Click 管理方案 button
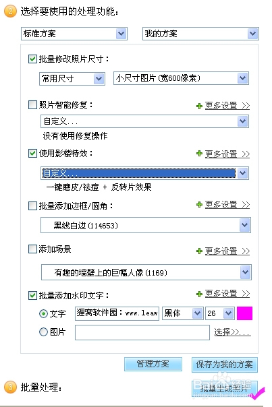Image resolution: width=272 pixels, height=407 pixels. click(x=153, y=364)
